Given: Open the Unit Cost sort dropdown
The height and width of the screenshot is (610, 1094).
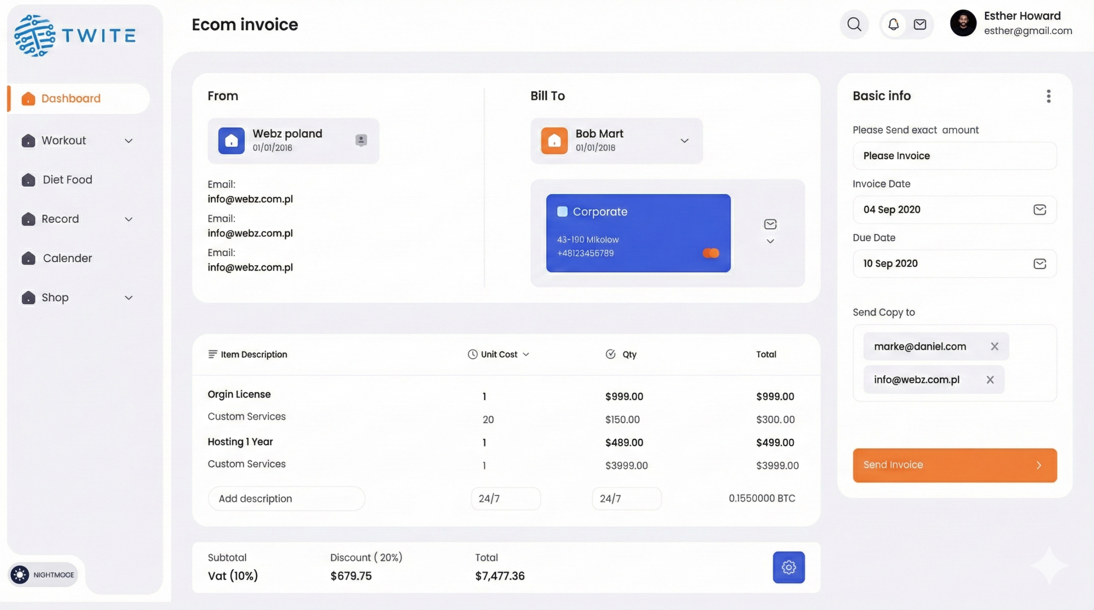Looking at the screenshot, I should tap(526, 354).
